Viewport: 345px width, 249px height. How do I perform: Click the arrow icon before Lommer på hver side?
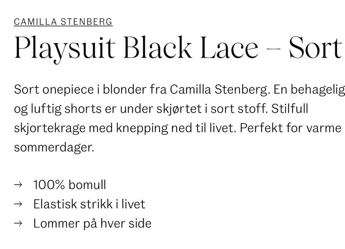18,223
